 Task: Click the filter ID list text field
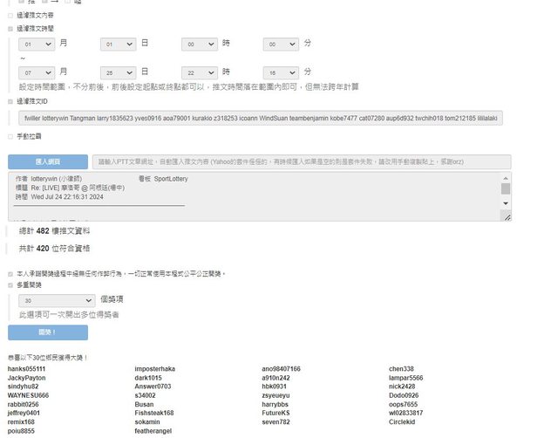[x=260, y=117]
